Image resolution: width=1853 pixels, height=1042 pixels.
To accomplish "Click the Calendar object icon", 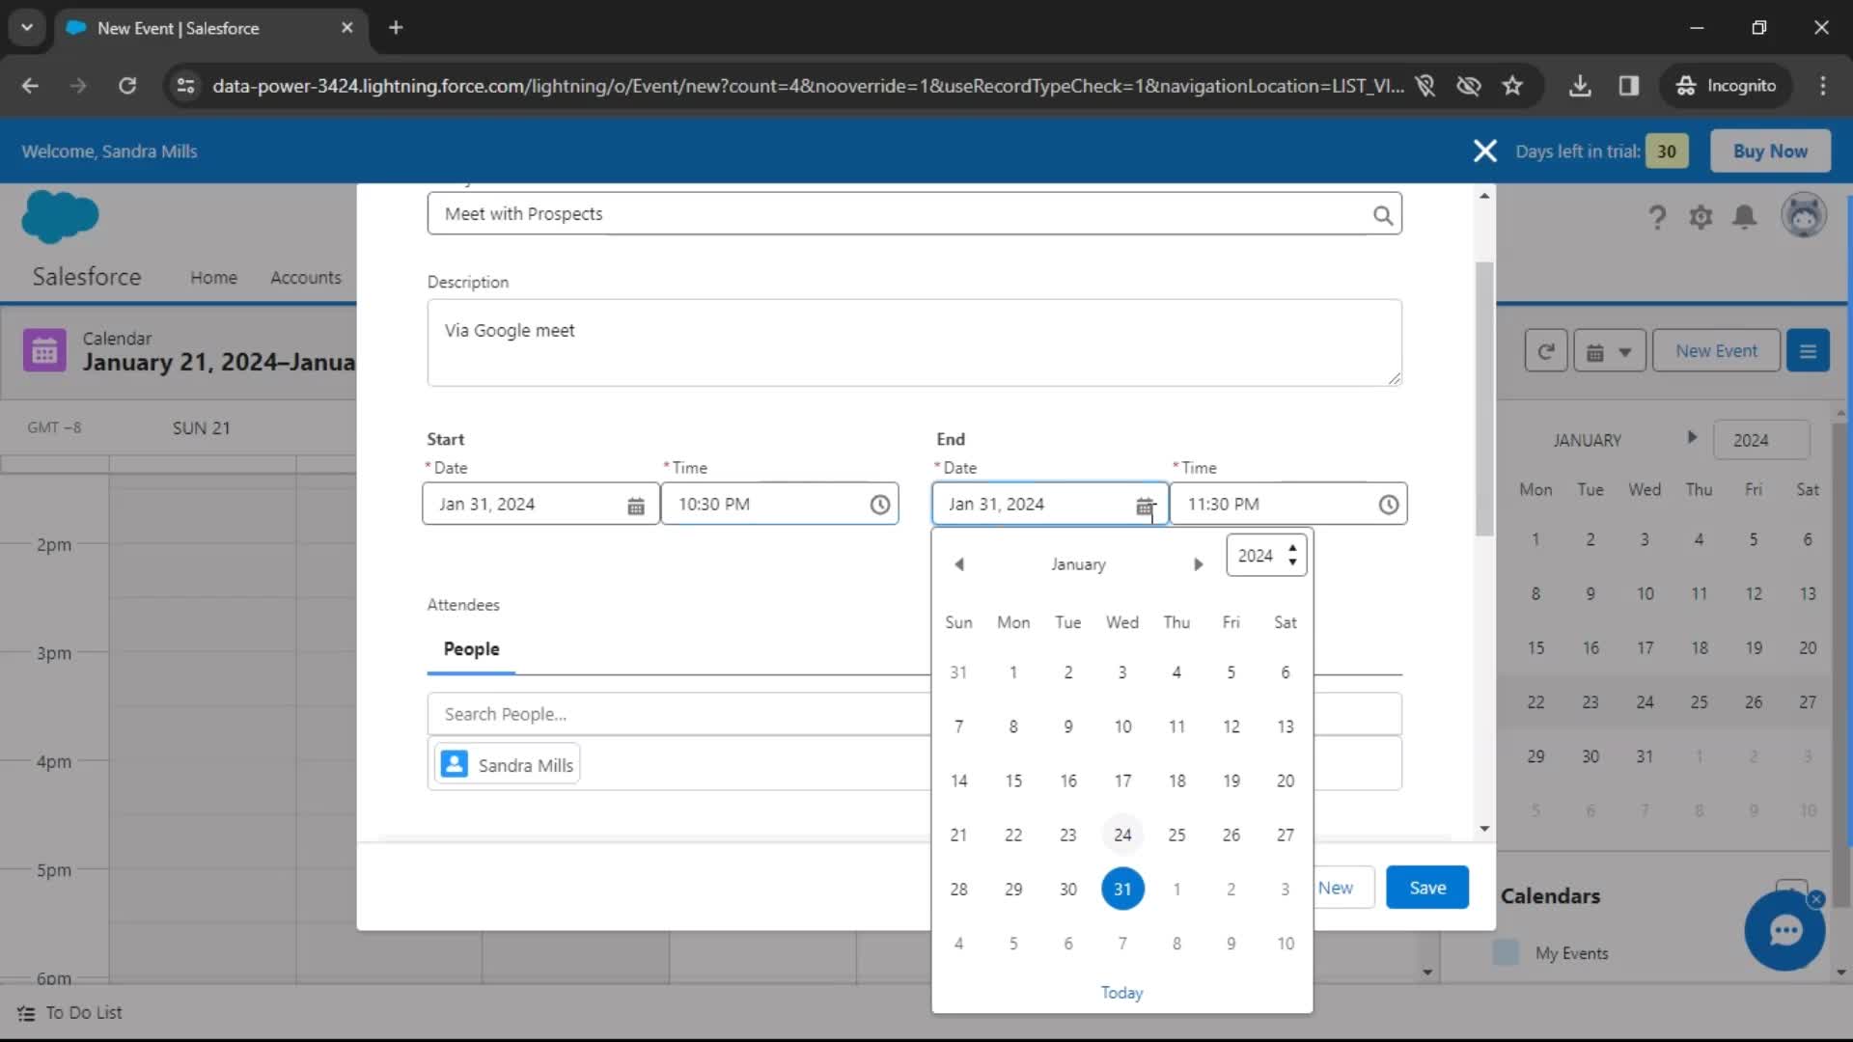I will coord(44,351).
